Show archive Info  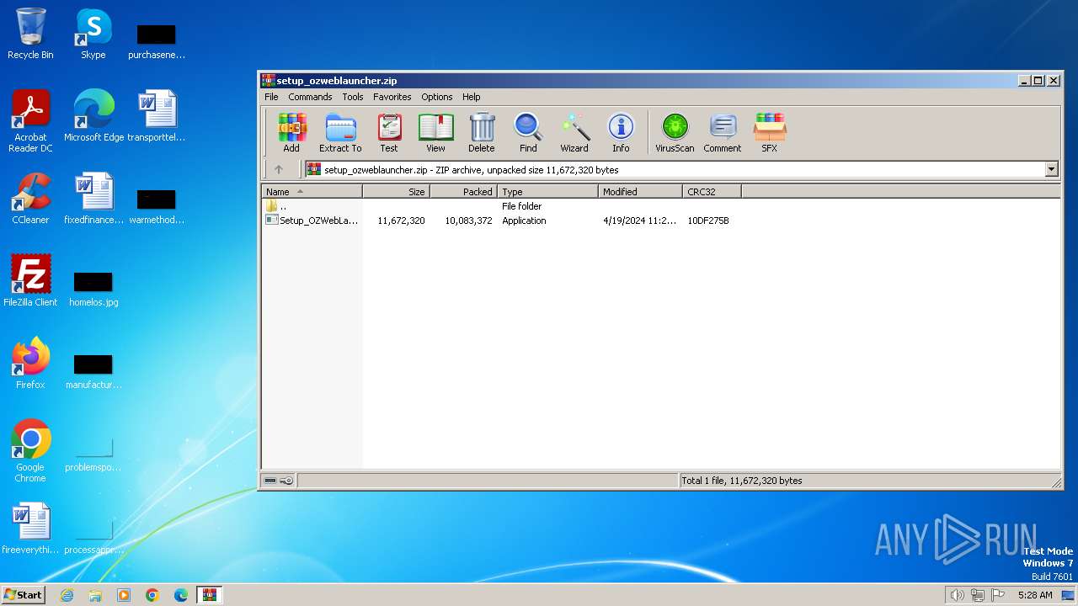tap(621, 133)
